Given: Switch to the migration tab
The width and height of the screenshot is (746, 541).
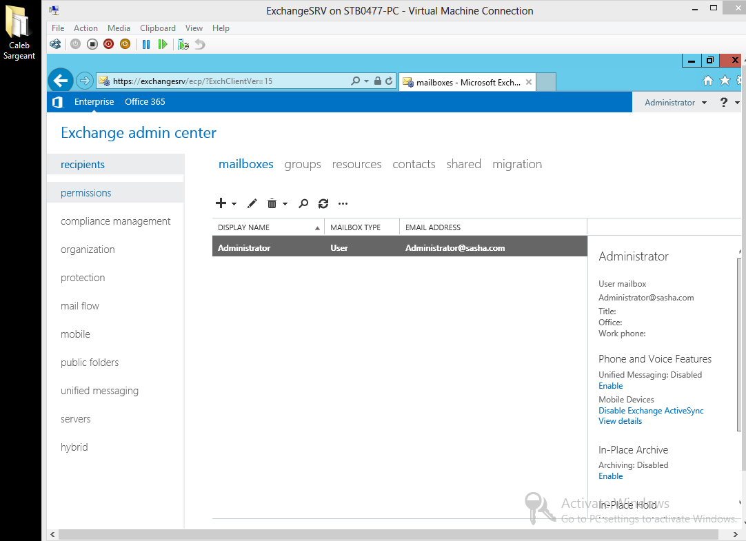Looking at the screenshot, I should tap(517, 165).
